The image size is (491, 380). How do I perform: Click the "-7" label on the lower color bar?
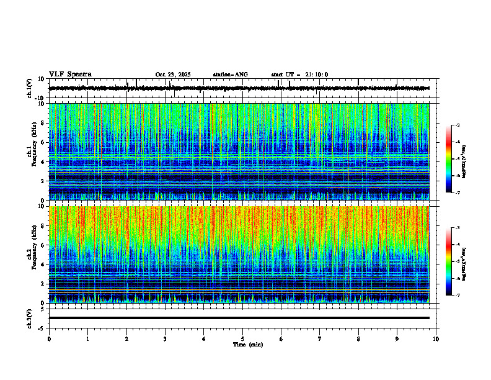[x=458, y=295]
